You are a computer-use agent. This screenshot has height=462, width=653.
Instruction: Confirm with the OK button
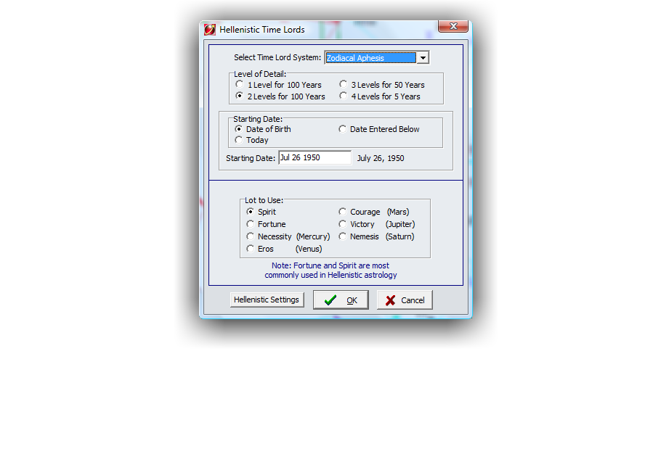pos(341,300)
